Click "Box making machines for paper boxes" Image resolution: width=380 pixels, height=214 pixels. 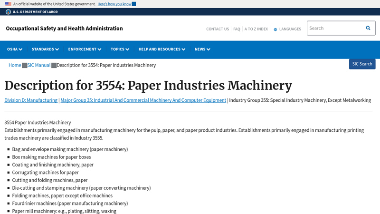click(51, 157)
